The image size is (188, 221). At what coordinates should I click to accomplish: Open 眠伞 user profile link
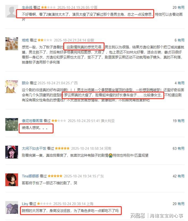tap(25, 83)
